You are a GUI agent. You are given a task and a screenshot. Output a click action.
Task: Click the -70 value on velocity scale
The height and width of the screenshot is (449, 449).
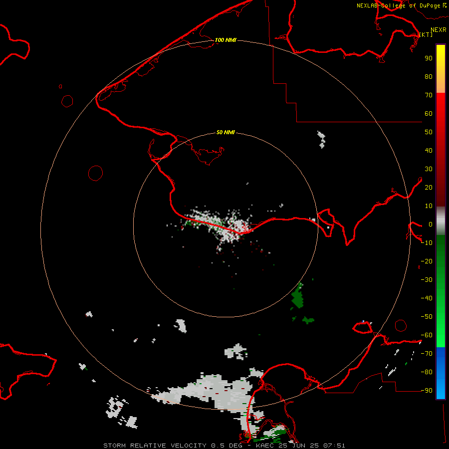point(427,354)
